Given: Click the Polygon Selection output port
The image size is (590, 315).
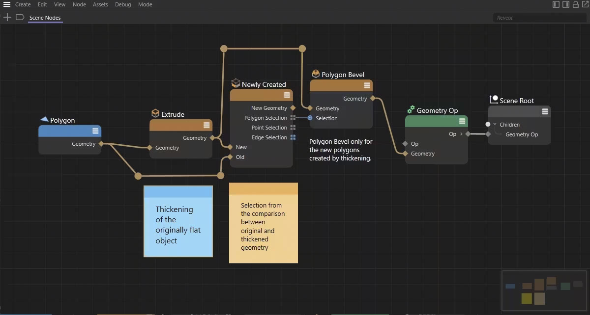Looking at the screenshot, I should click(x=293, y=118).
